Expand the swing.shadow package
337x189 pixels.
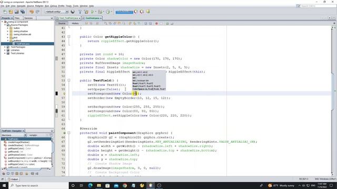(7, 31)
